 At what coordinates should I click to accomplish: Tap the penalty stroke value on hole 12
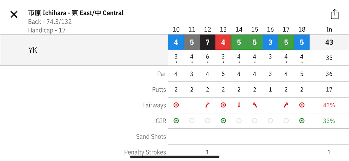click(208, 152)
